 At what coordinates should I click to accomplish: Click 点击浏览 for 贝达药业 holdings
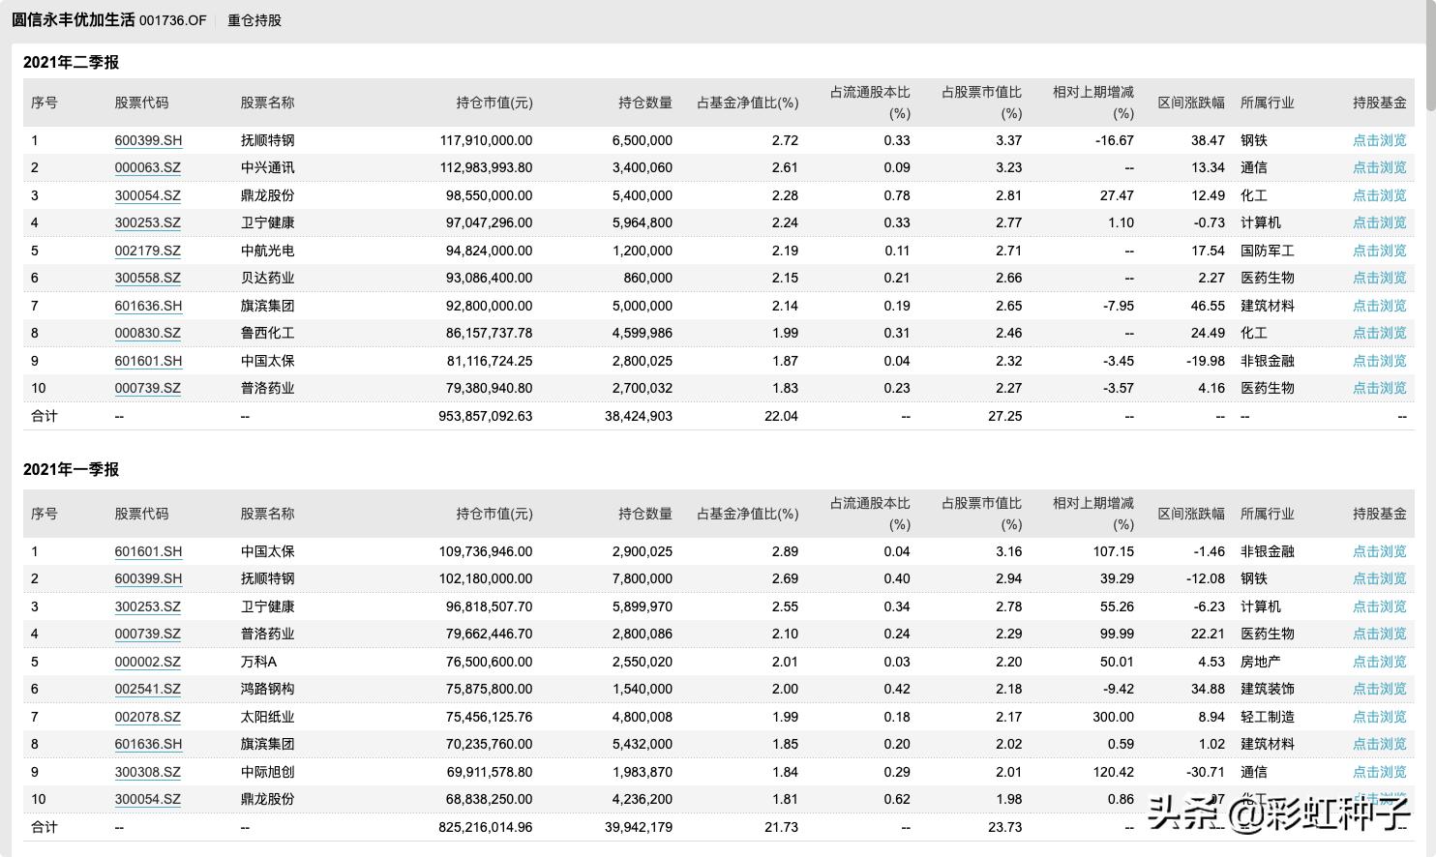pos(1380,278)
